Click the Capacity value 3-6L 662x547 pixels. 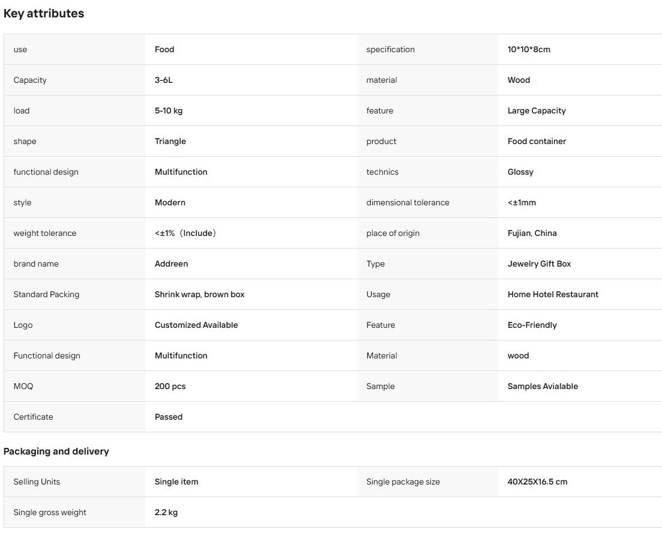pyautogui.click(x=163, y=80)
